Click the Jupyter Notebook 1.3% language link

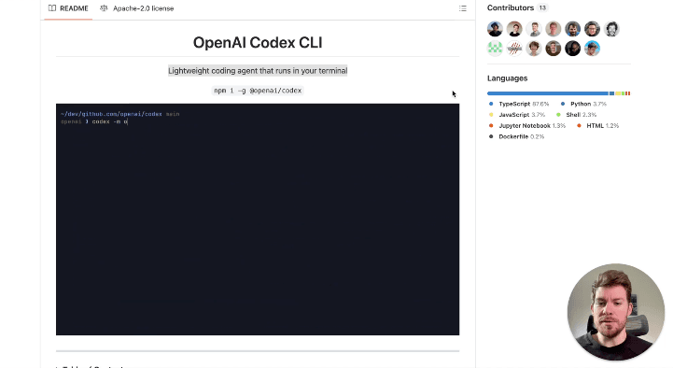click(527, 126)
